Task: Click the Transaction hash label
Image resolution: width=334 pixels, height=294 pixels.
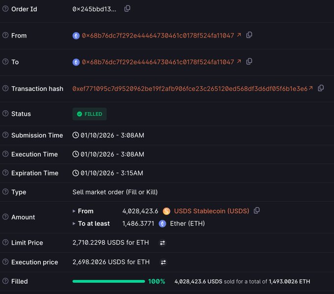Action: coord(37,89)
